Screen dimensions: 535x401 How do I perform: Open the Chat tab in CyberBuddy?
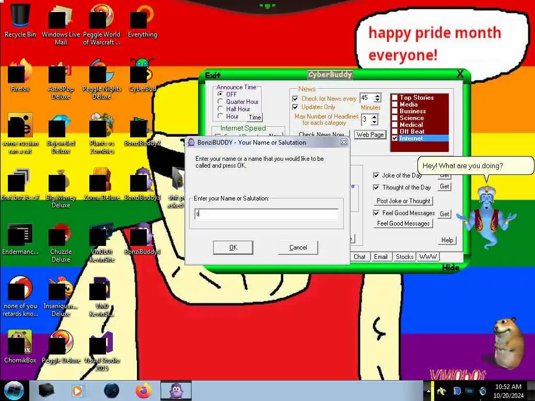[359, 257]
